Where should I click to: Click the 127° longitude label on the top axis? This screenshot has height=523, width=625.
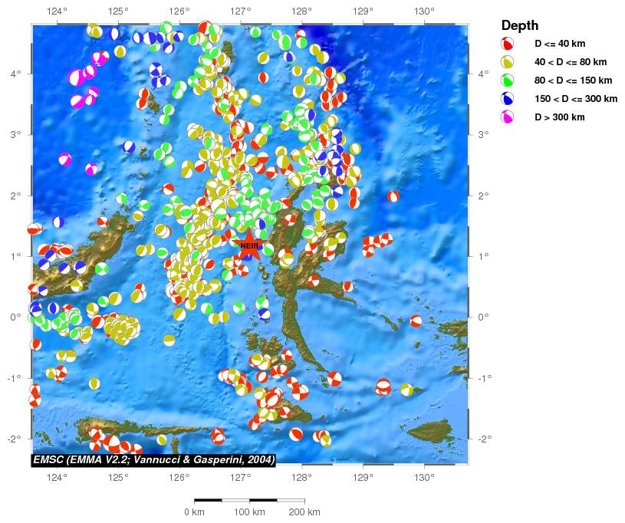240,11
